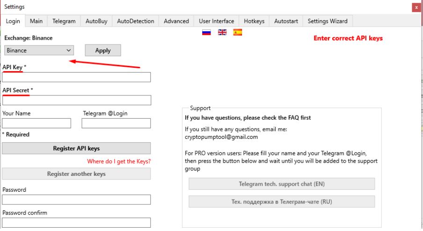The image size is (423, 231).
Task: Select the English UK flag icon
Action: tap(222, 33)
